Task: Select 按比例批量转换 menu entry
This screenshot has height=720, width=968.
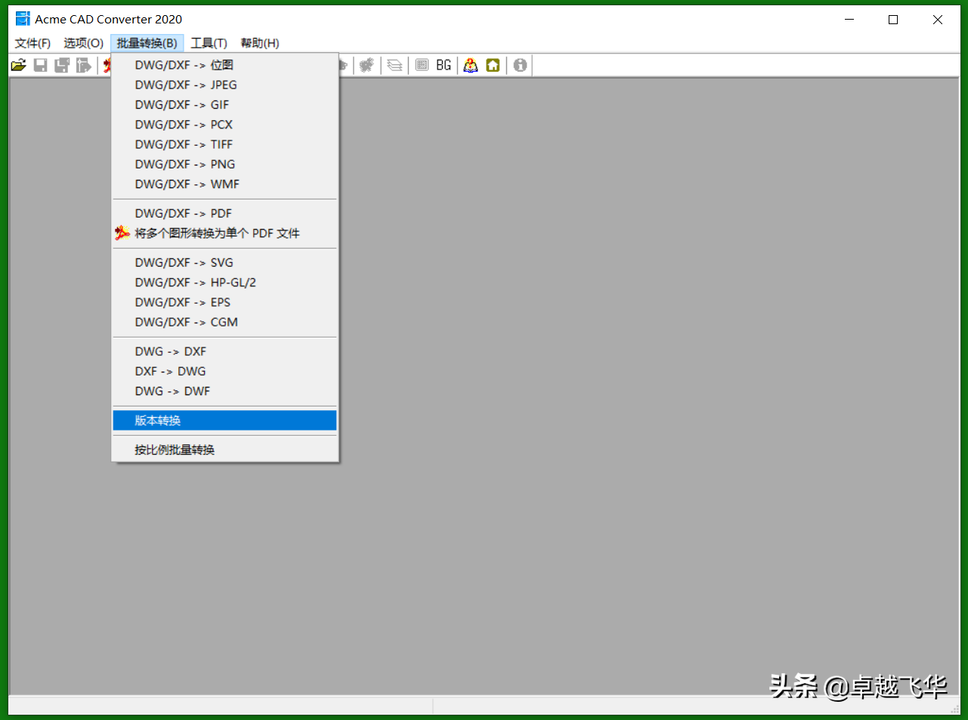Action: (x=224, y=450)
